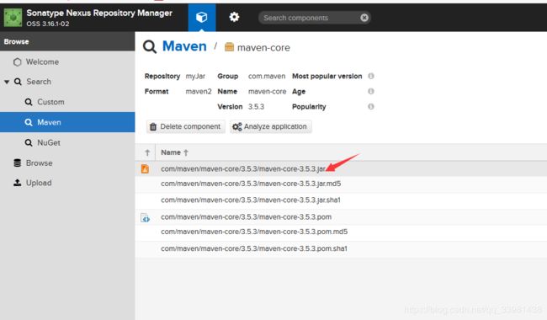Viewport: 547px width, 320px height.
Task: Select the maven-core-3.5.3.pom.md5 row
Action: [x=341, y=232]
